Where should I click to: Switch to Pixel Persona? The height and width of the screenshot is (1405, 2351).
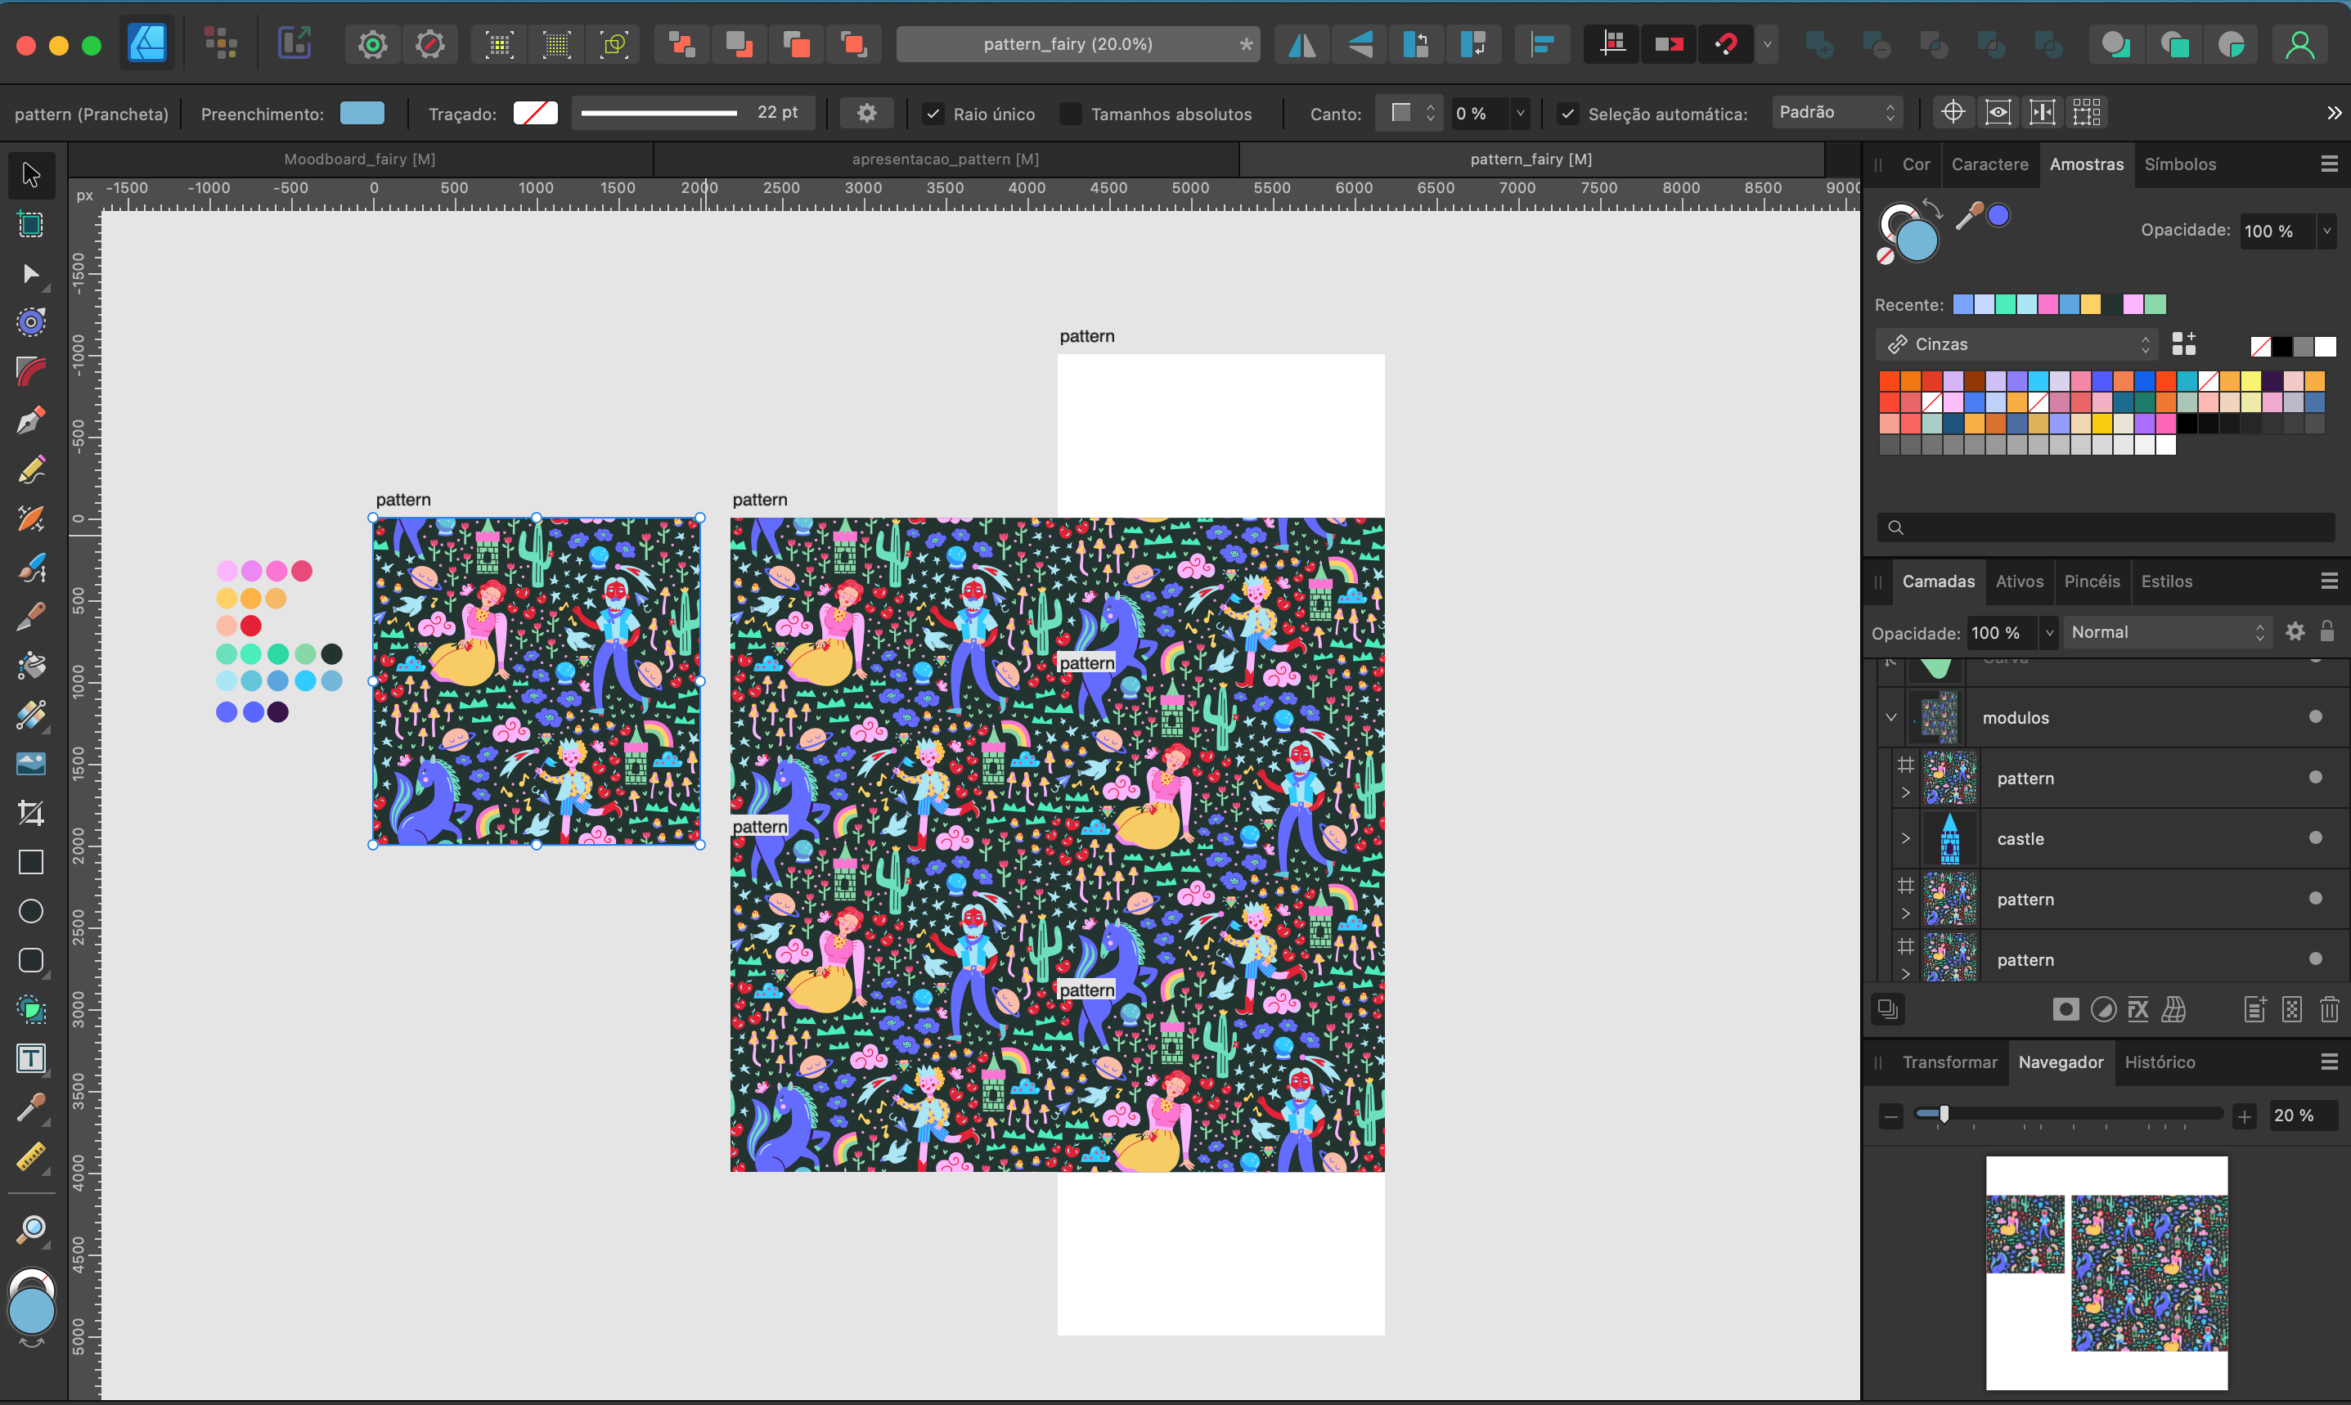pyautogui.click(x=221, y=43)
